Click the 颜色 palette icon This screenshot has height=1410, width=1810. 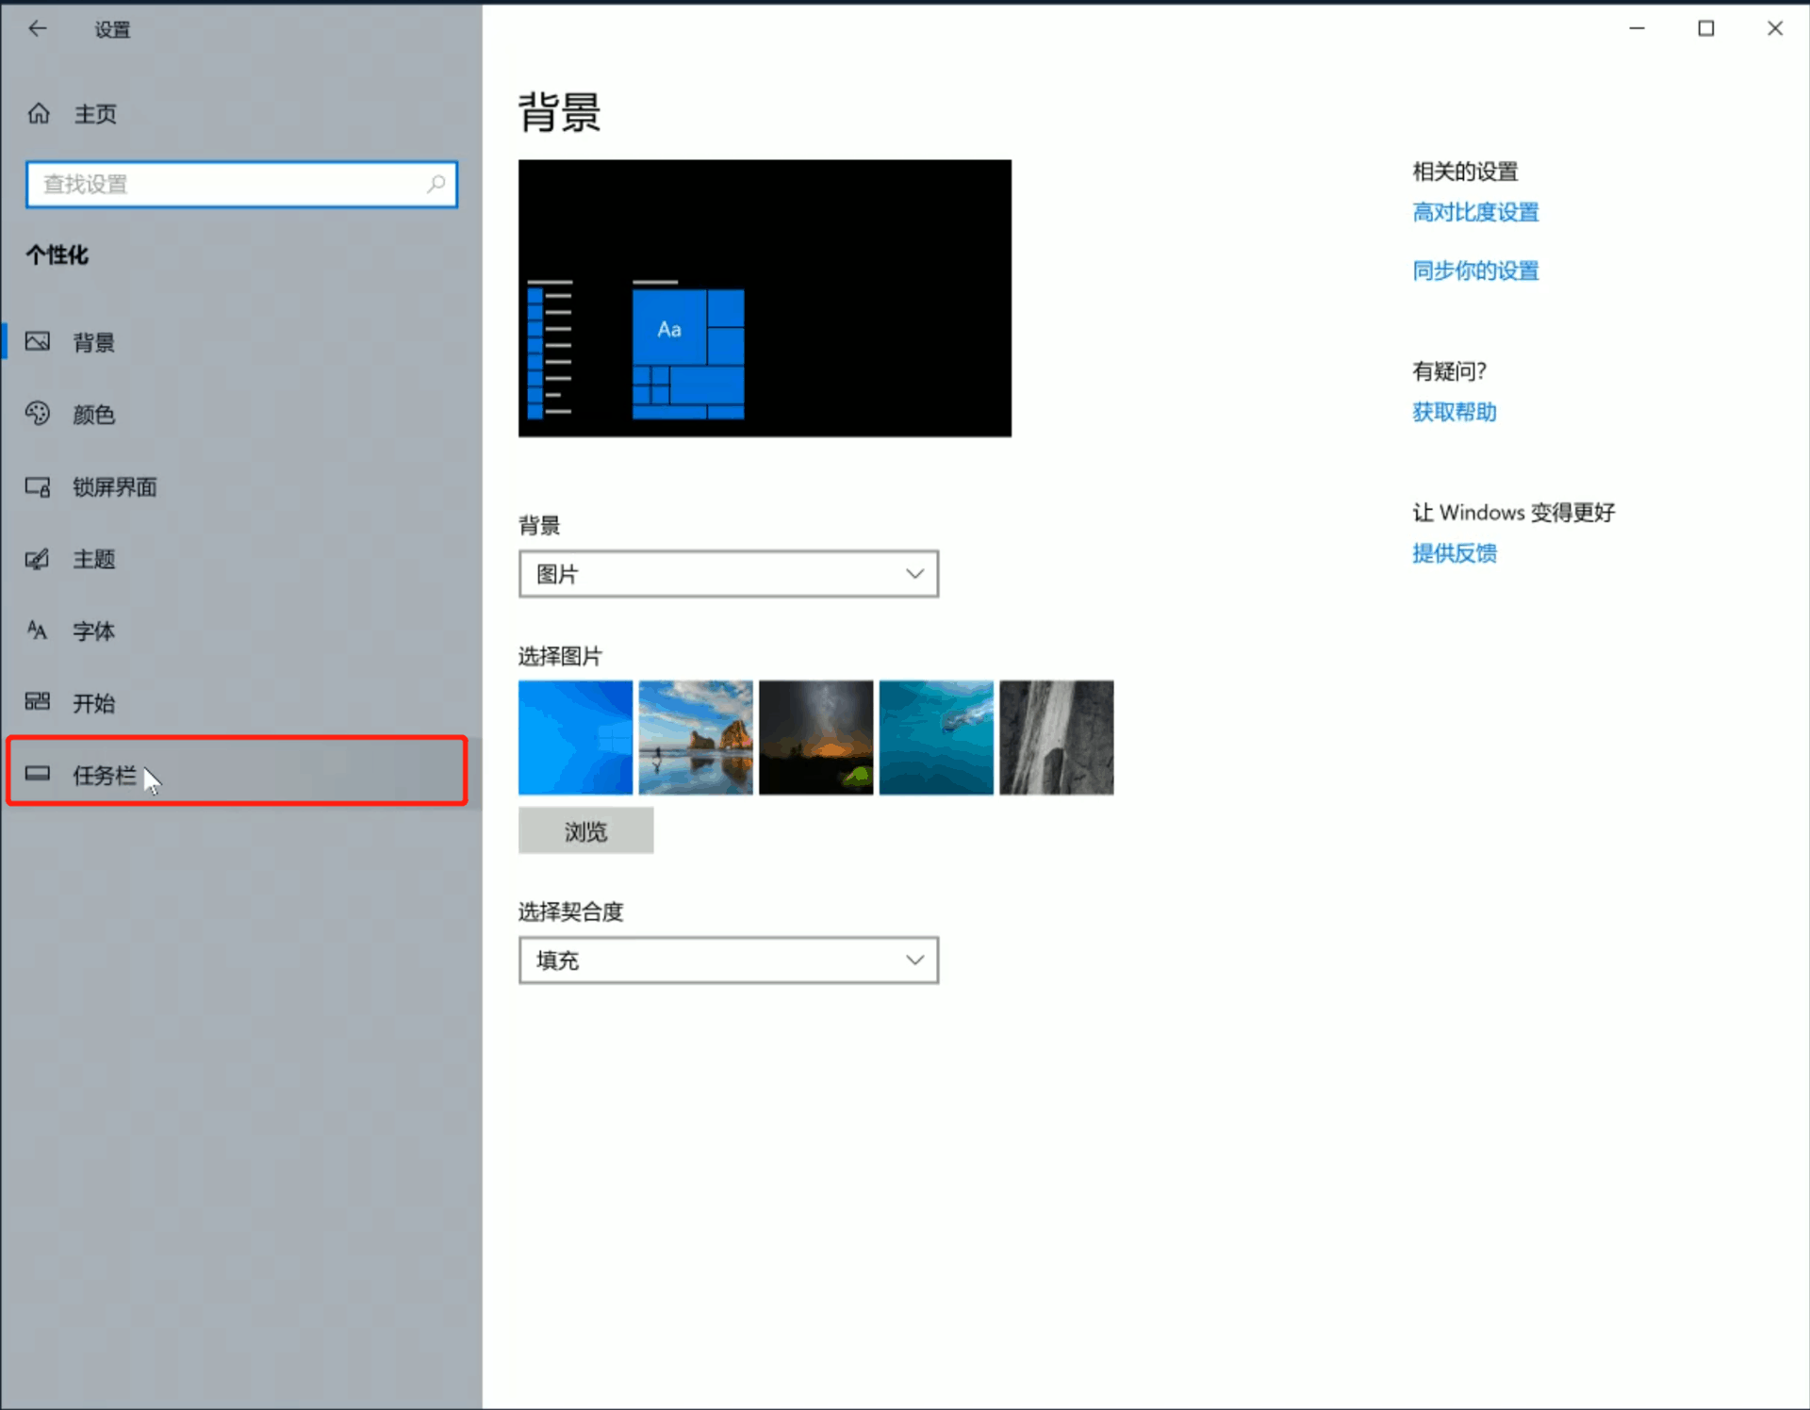click(x=38, y=413)
